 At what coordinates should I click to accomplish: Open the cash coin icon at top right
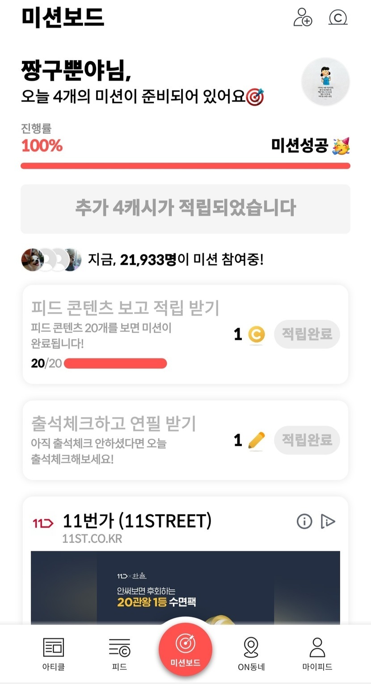338,17
